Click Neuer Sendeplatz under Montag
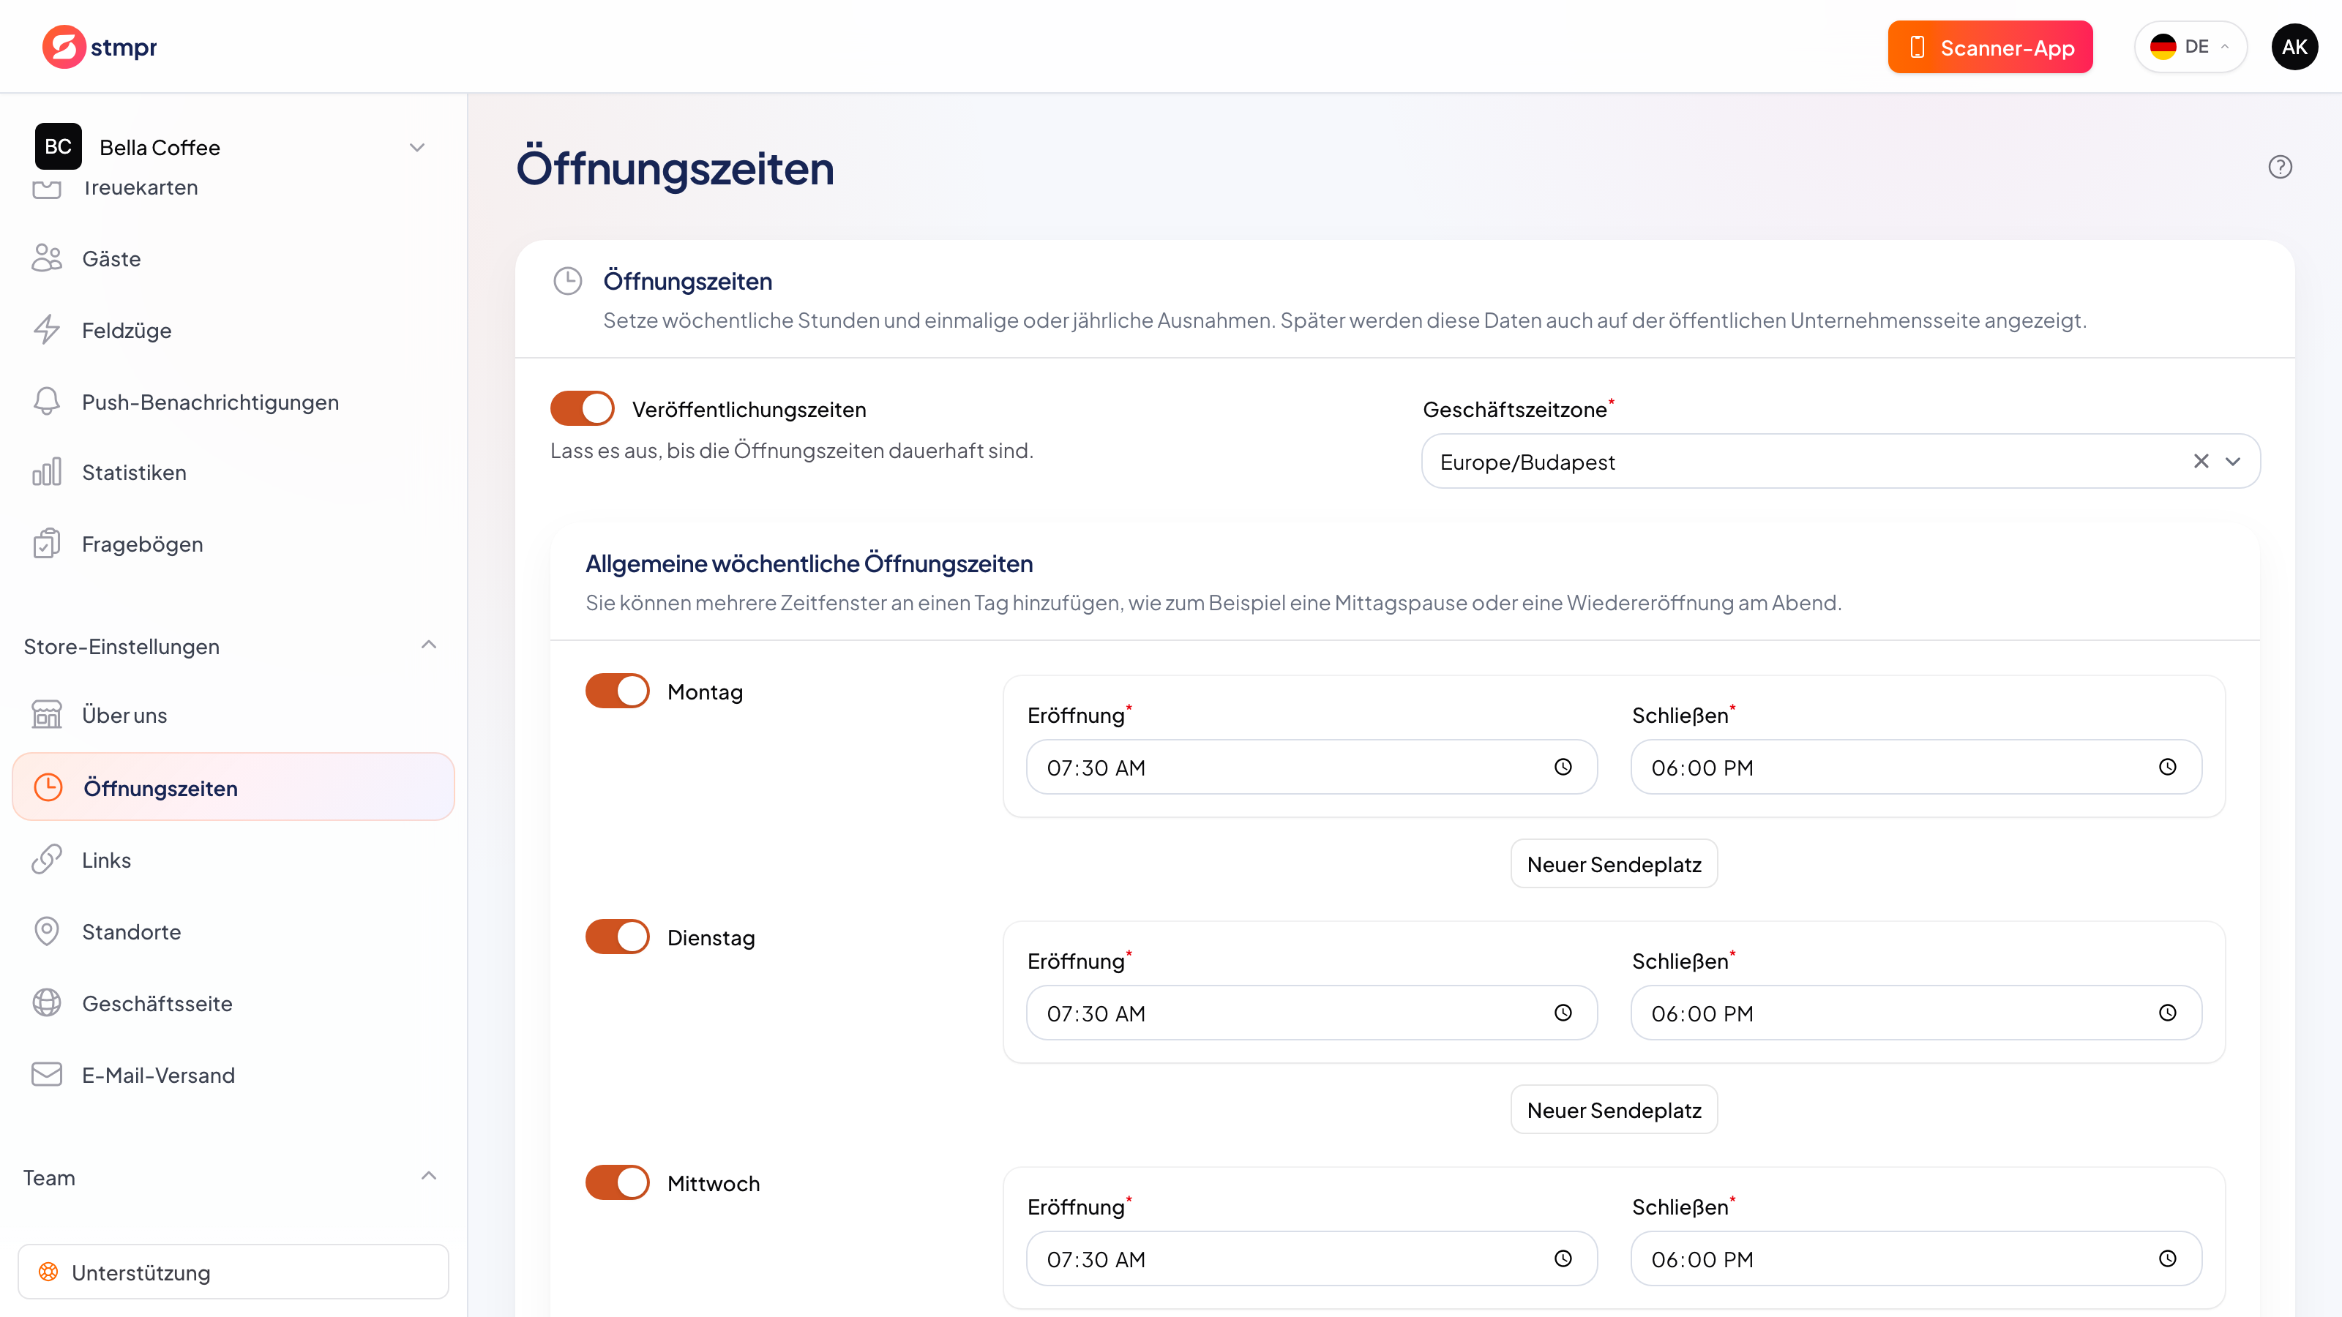 1614,863
